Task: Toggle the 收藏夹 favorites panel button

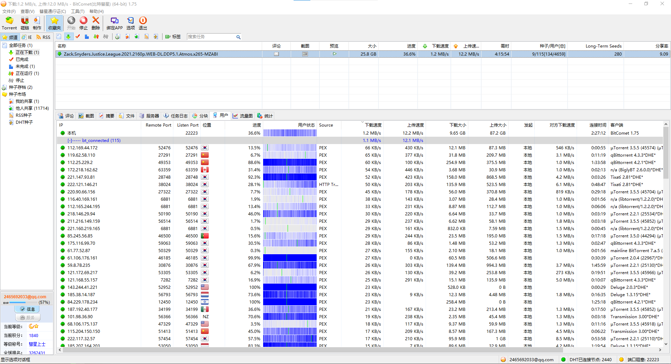Action: click(55, 23)
